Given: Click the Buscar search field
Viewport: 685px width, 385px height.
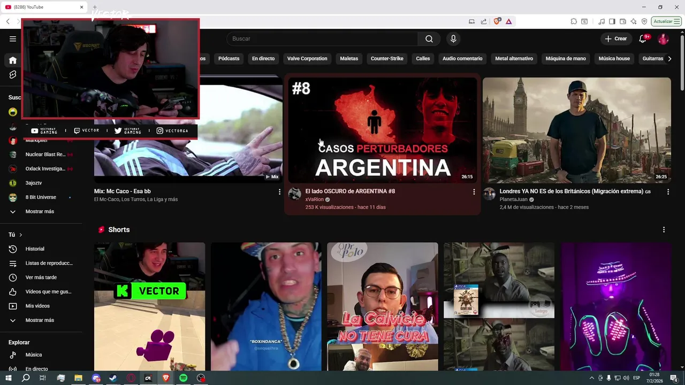Looking at the screenshot, I should 322,38.
